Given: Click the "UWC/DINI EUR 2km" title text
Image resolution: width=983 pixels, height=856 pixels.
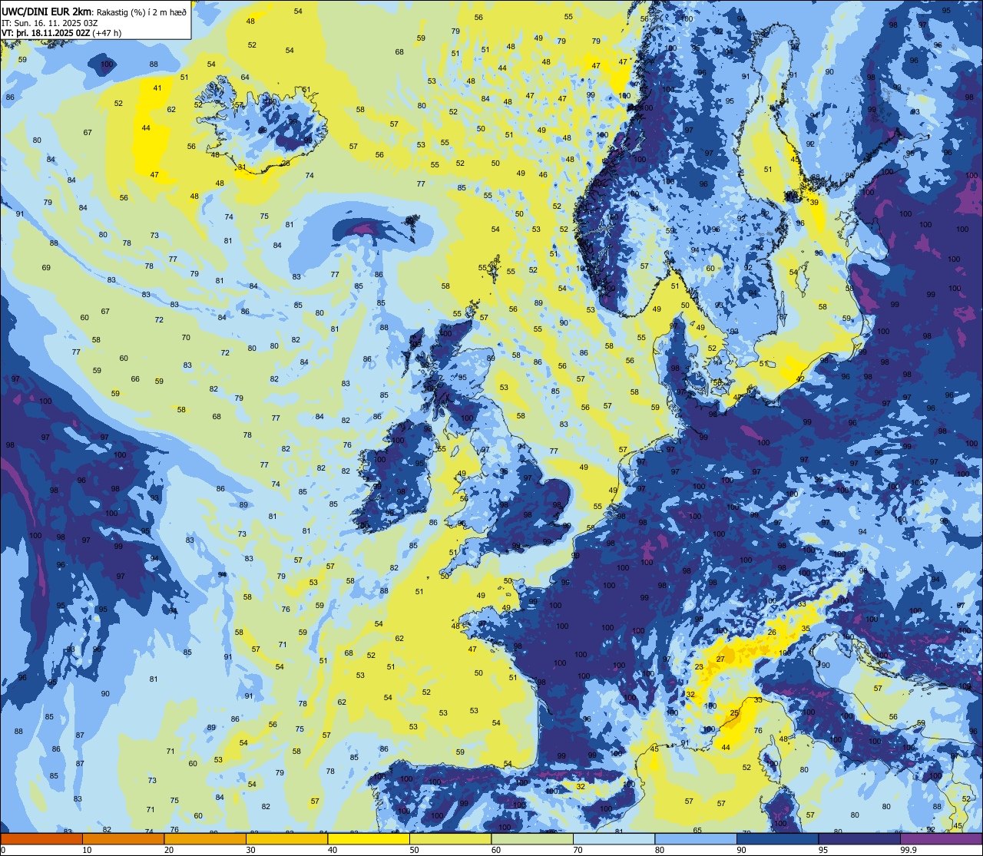Looking at the screenshot, I should (x=46, y=12).
